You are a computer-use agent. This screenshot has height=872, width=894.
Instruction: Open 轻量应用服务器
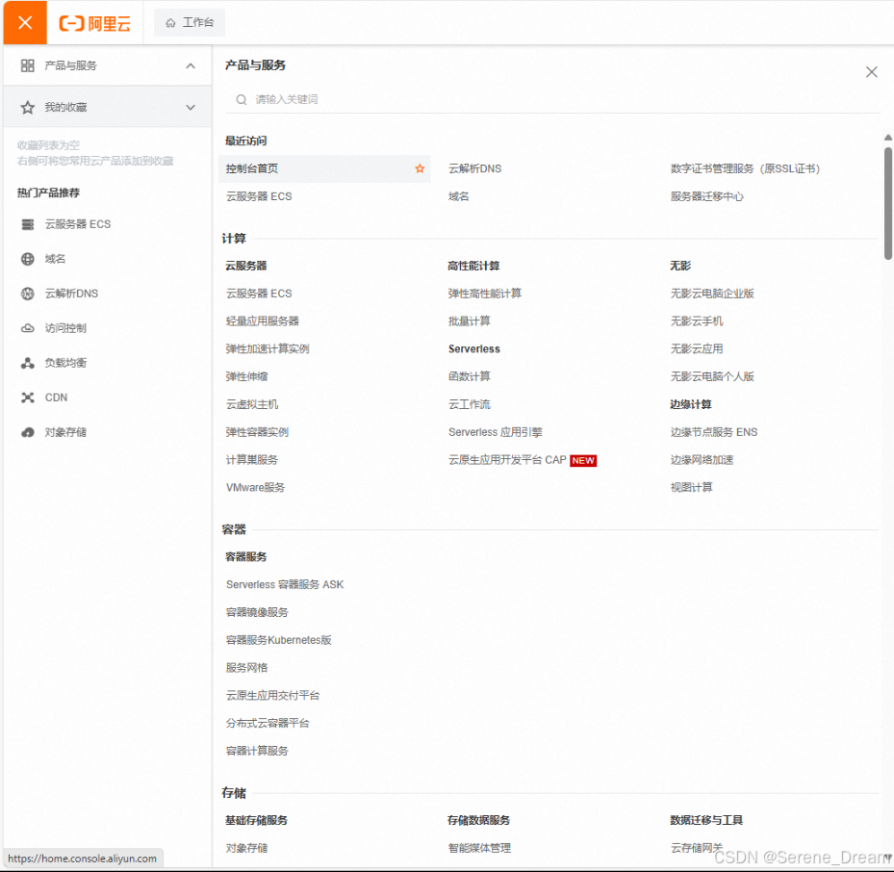coord(263,321)
